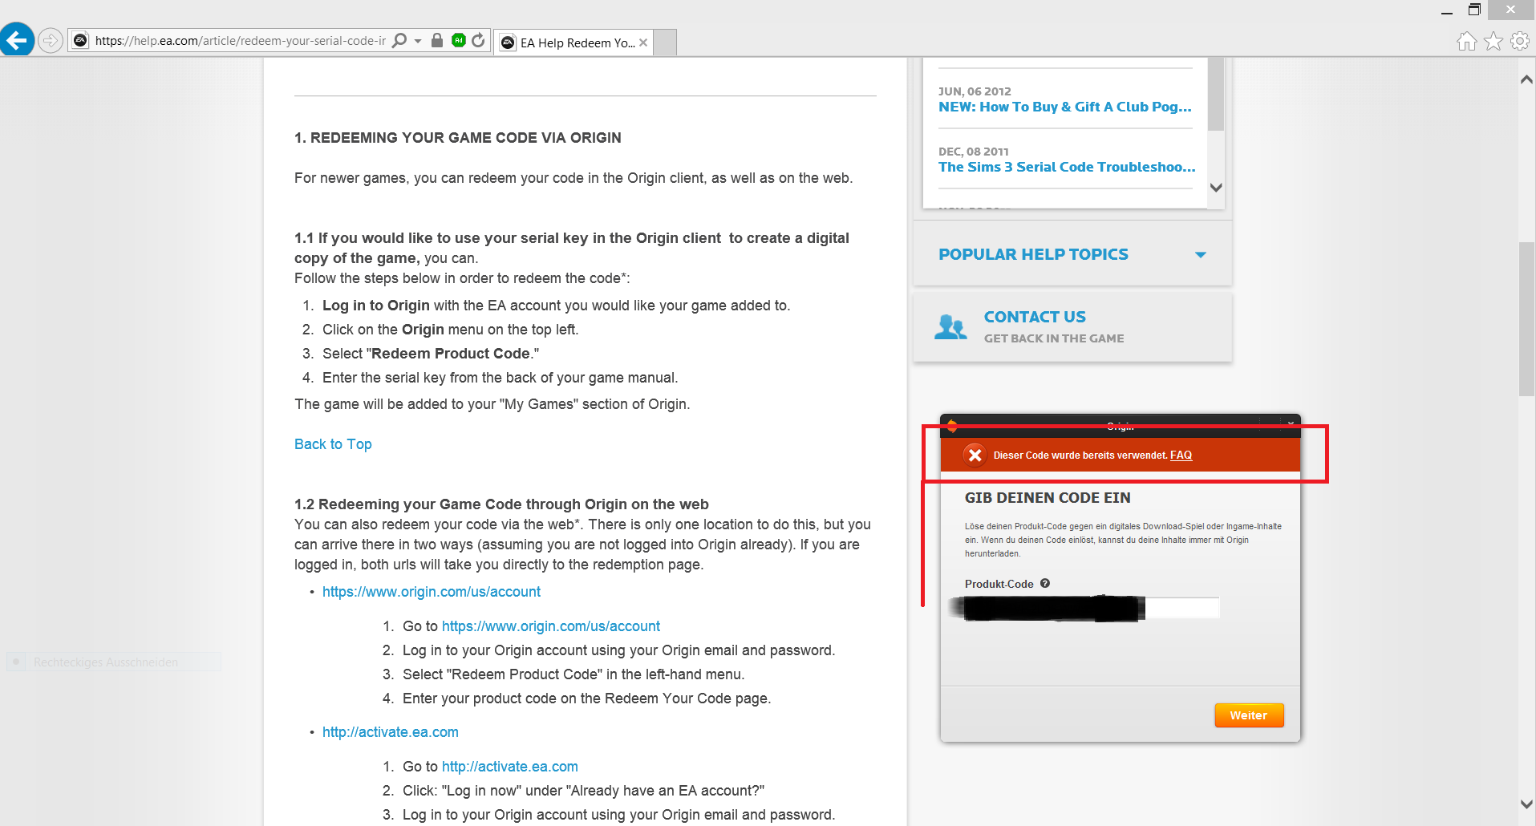
Task: Open 'NEW: How To Buy & Gift A Club Pog...' article
Action: (1065, 107)
